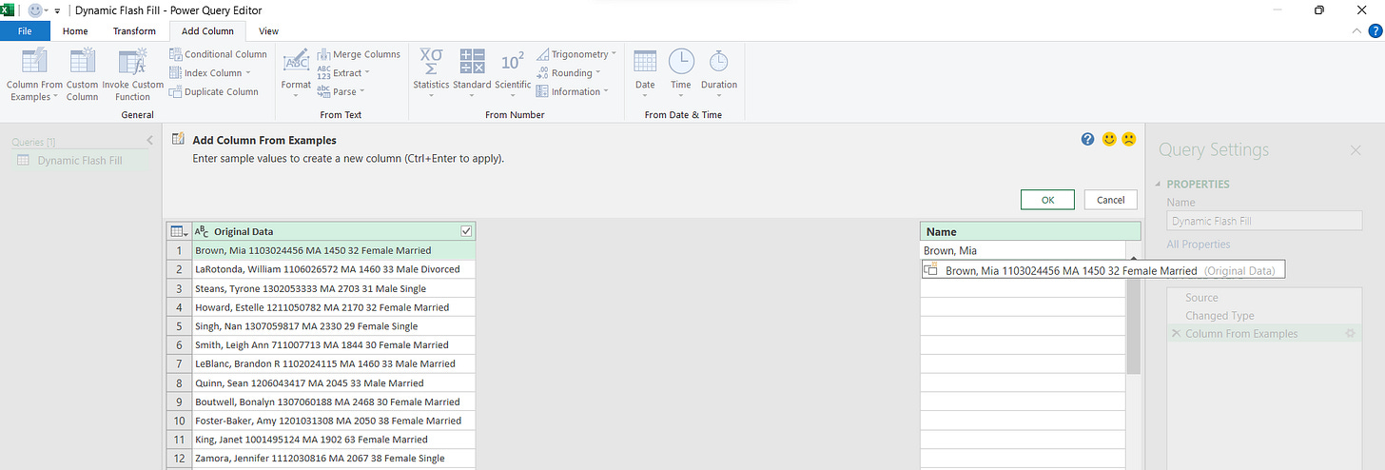The width and height of the screenshot is (1385, 470).
Task: Click the Cancel button
Action: pos(1110,200)
